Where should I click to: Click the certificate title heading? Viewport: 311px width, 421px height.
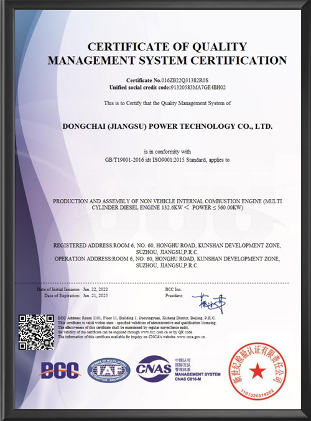tap(167, 53)
